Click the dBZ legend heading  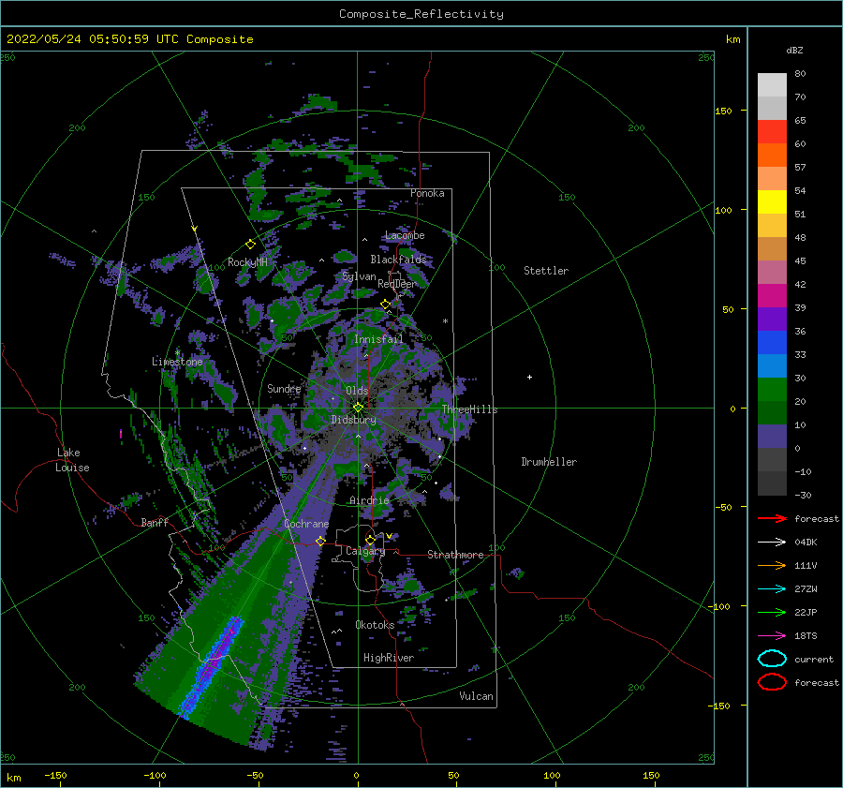click(x=794, y=50)
